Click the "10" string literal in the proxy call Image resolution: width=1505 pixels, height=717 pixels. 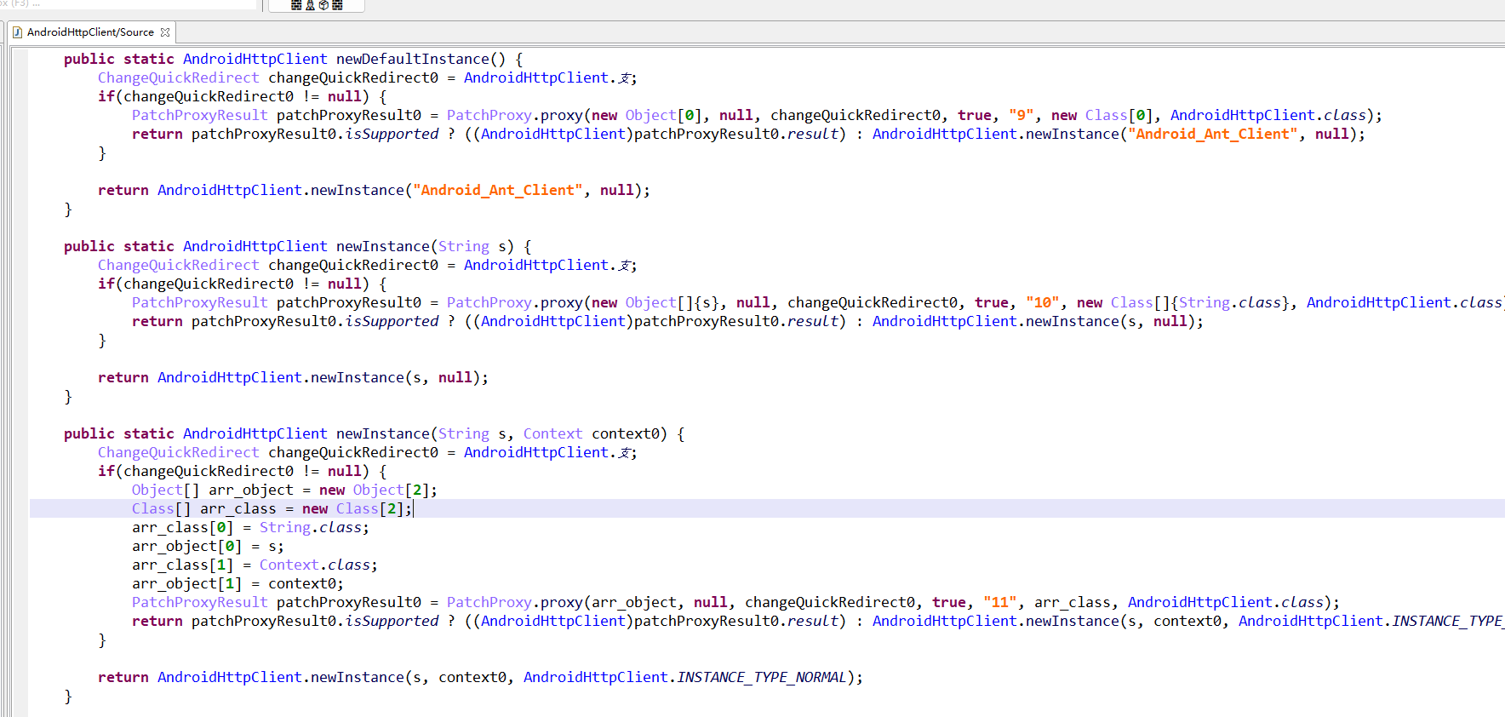point(1042,302)
